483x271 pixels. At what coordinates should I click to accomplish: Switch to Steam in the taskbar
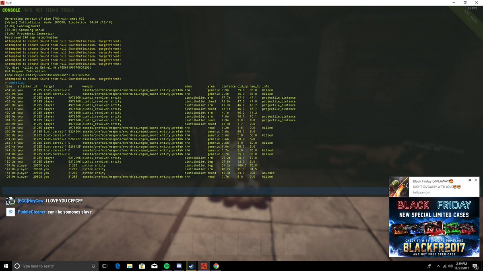point(191,266)
